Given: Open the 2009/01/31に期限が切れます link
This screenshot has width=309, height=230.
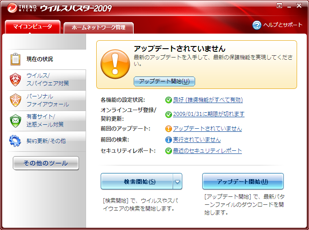Looking at the screenshot, I should click(x=209, y=114).
